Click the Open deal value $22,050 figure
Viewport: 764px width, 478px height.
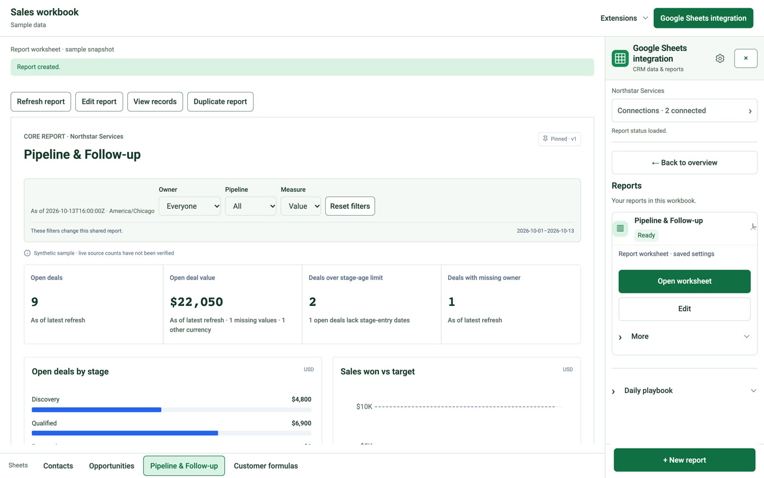(x=196, y=302)
